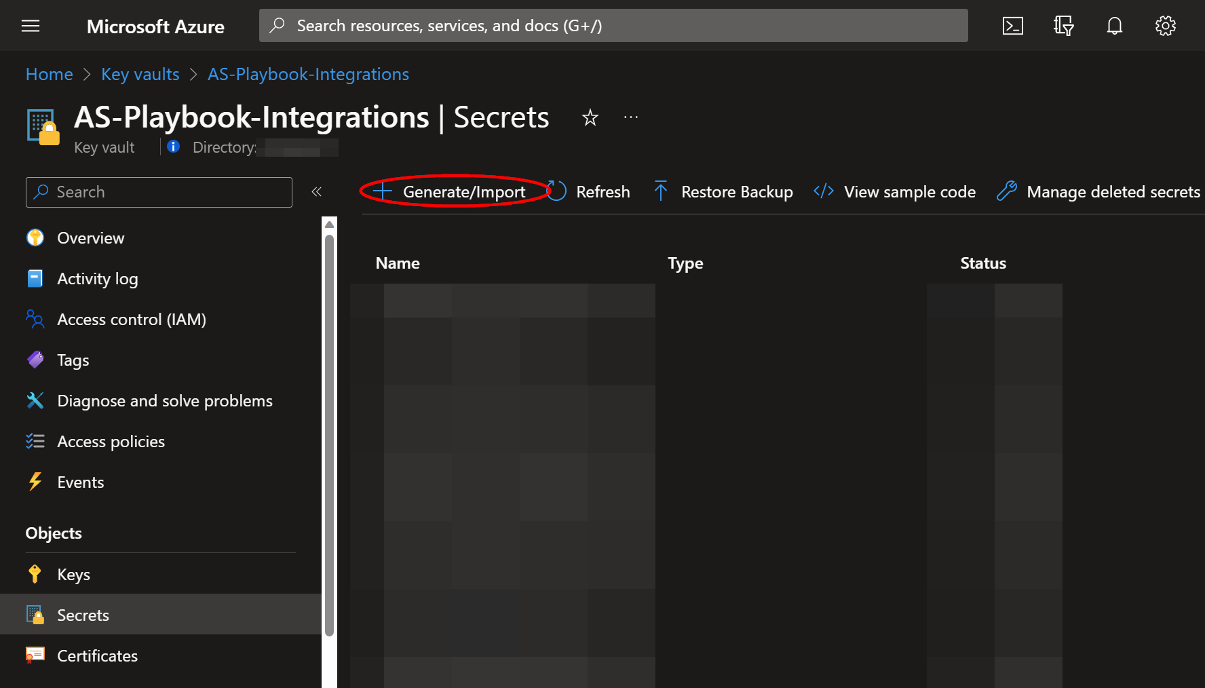
Task: Click the Overview key icon
Action: pos(35,237)
